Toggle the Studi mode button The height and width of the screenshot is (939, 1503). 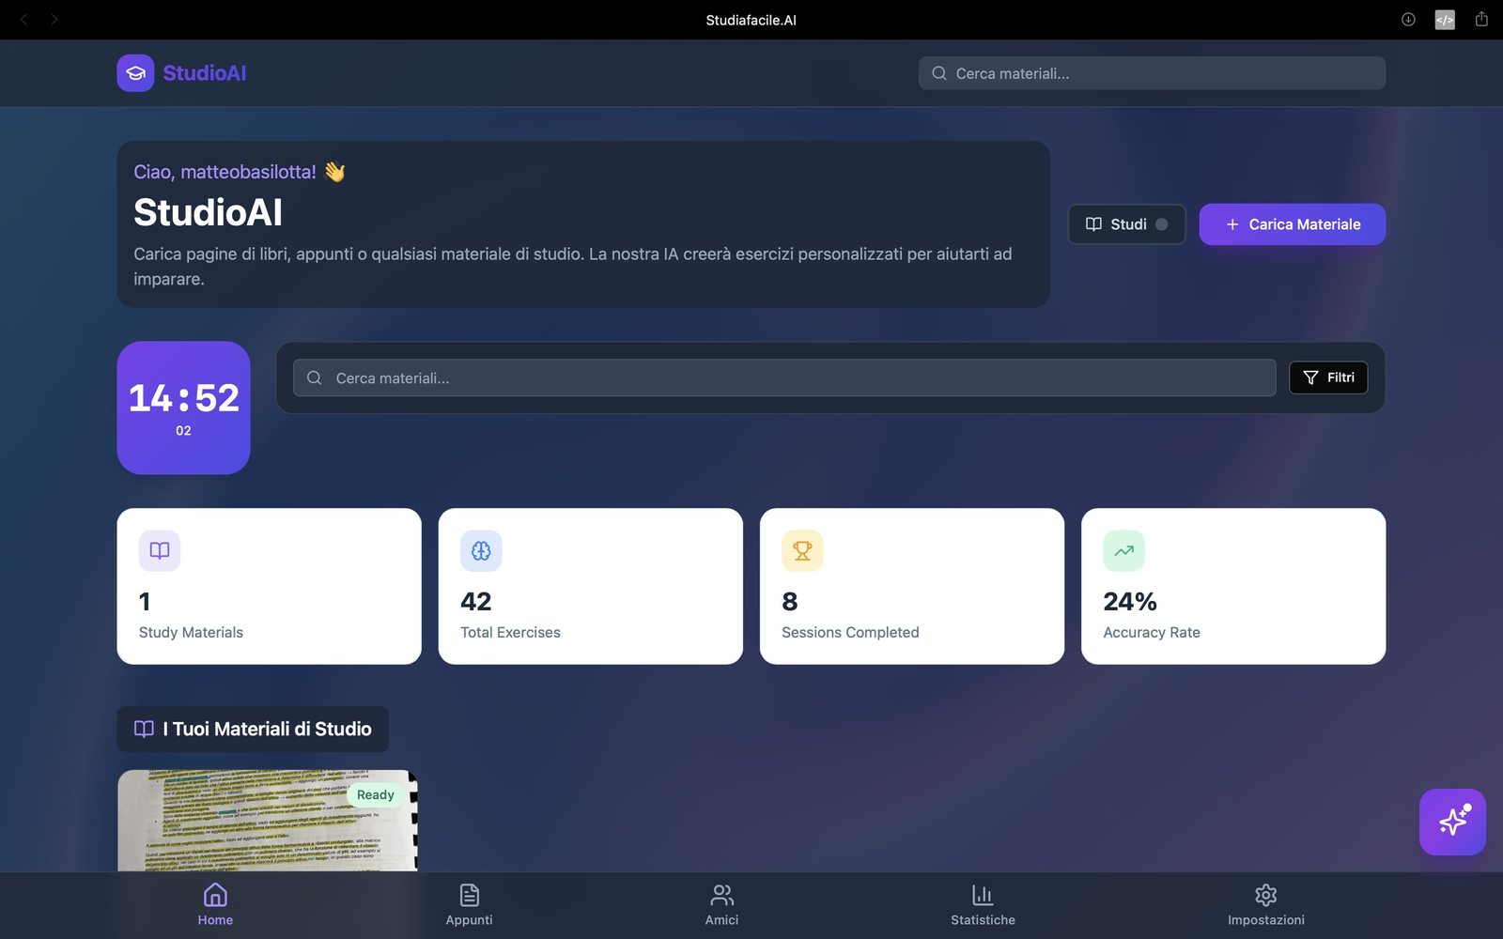click(1126, 224)
